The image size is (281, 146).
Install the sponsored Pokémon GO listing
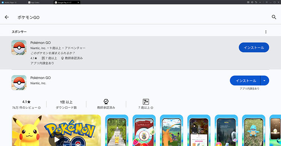click(x=254, y=48)
